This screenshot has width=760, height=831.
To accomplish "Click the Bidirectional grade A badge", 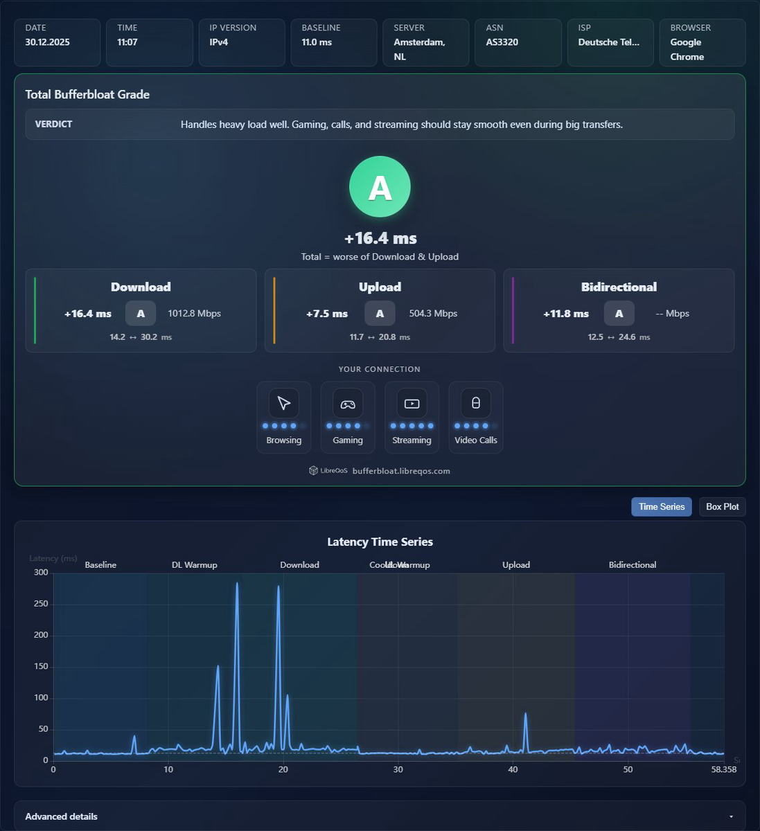I will pos(619,314).
